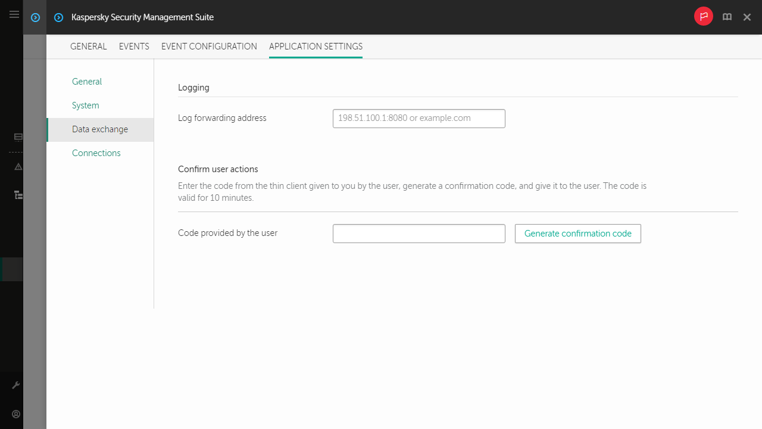Click the Generate confirmation code button
Image resolution: width=762 pixels, height=429 pixels.
pyautogui.click(x=577, y=234)
